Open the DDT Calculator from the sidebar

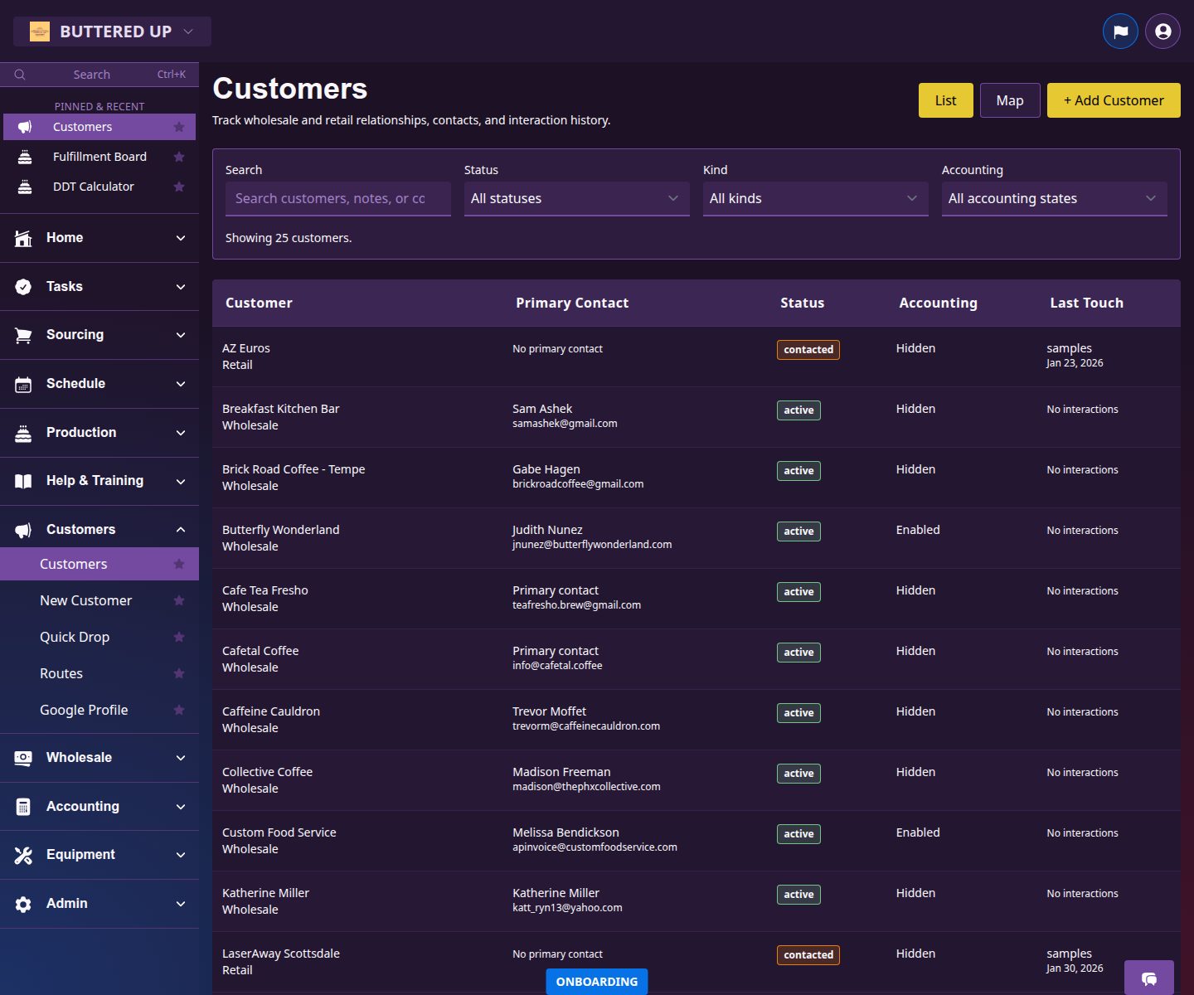pos(93,186)
